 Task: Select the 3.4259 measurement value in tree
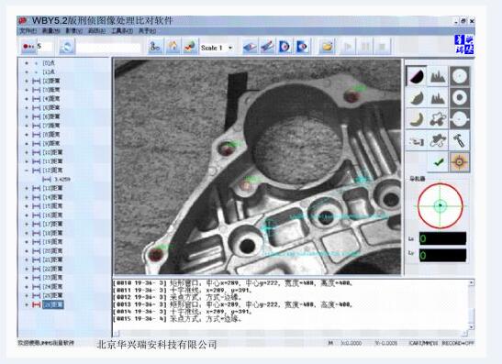pos(62,180)
